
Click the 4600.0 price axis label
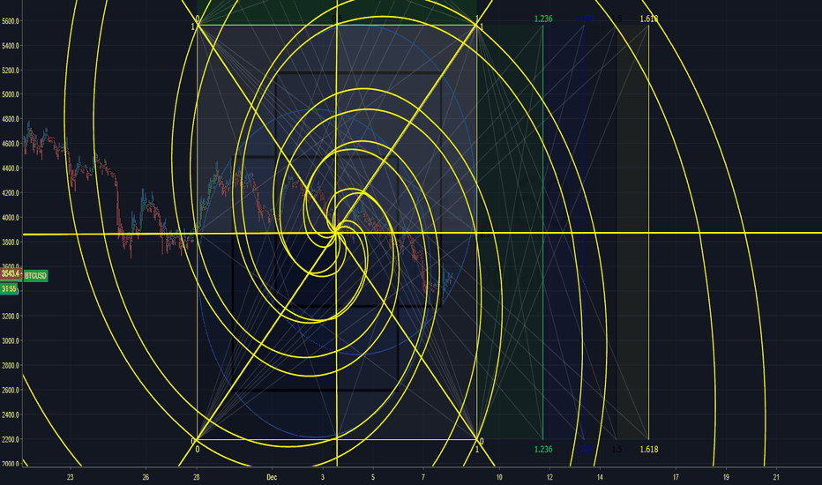[x=11, y=145]
